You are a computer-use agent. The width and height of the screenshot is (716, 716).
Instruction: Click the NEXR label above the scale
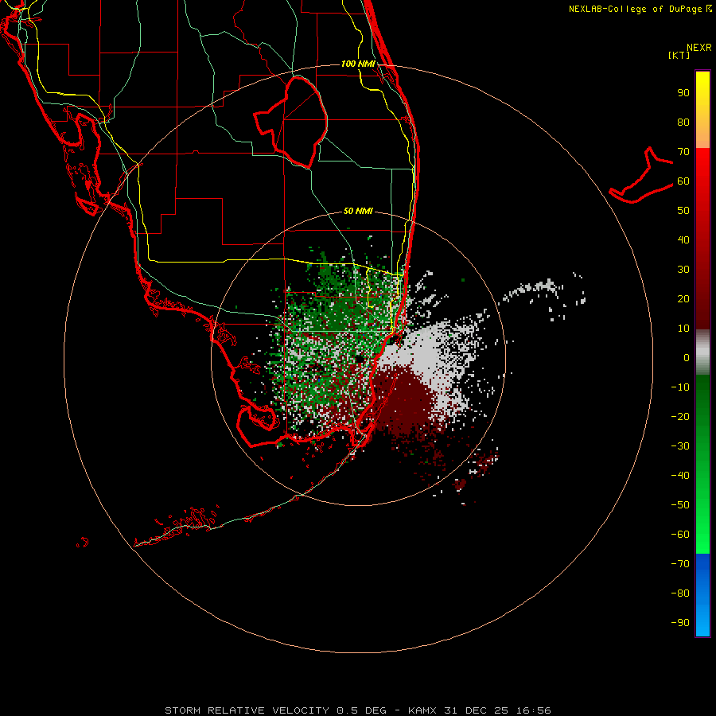[x=699, y=48]
